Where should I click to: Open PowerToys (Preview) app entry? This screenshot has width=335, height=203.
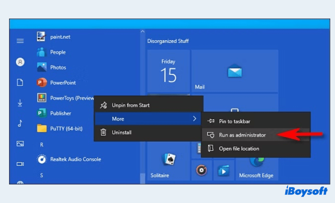point(65,98)
